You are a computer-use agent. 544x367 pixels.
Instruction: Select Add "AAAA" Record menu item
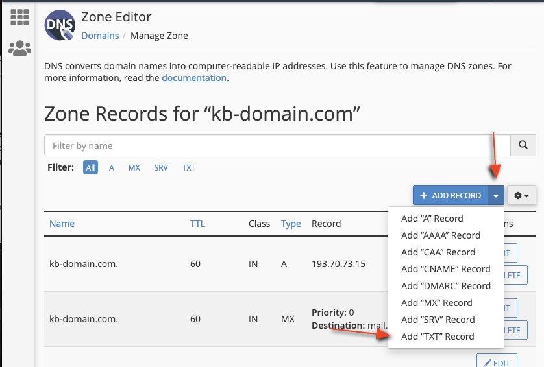click(x=441, y=235)
